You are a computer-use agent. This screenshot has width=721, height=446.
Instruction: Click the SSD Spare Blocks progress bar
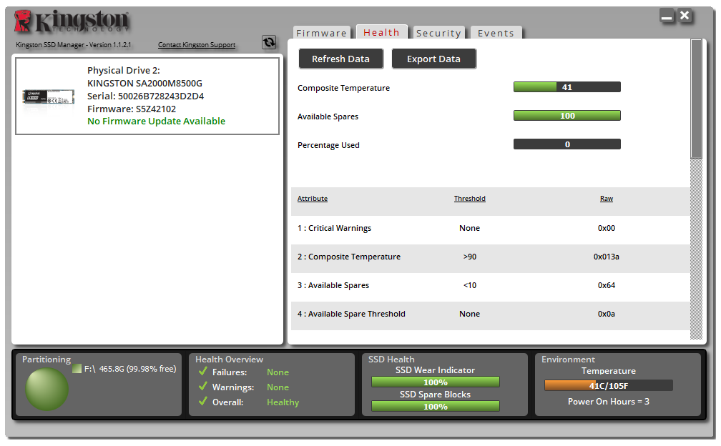point(436,407)
